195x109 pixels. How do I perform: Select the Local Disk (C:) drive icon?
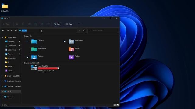pyautogui.click(x=34, y=68)
